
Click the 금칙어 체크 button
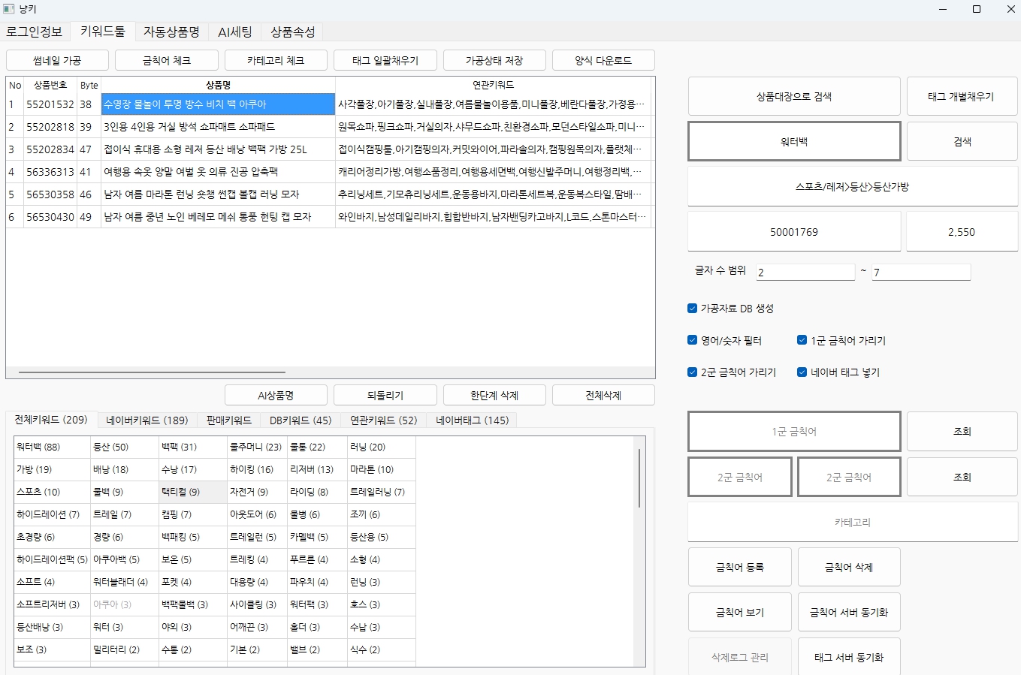166,60
